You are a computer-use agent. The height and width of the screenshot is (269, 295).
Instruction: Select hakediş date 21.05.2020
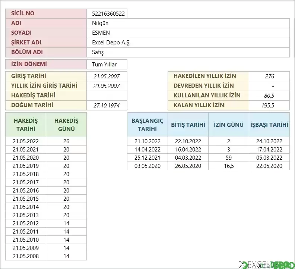[26, 157]
